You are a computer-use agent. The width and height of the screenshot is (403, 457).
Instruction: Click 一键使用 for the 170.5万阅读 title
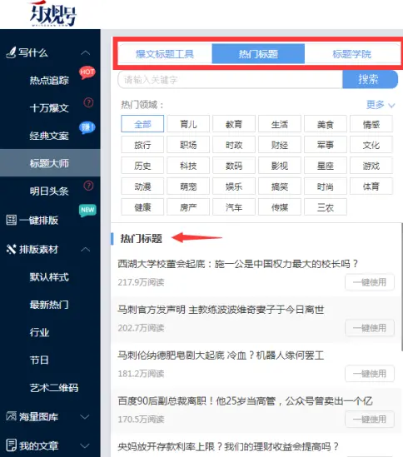point(370,419)
